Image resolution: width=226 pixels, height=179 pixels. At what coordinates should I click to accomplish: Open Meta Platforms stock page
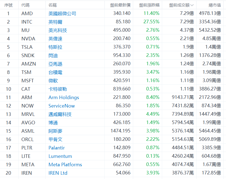pos(65,165)
